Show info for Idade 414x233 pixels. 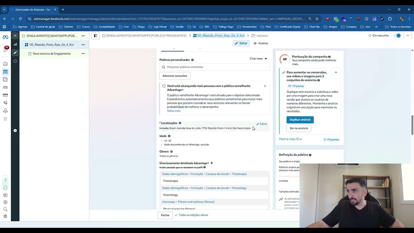[x=169, y=136]
